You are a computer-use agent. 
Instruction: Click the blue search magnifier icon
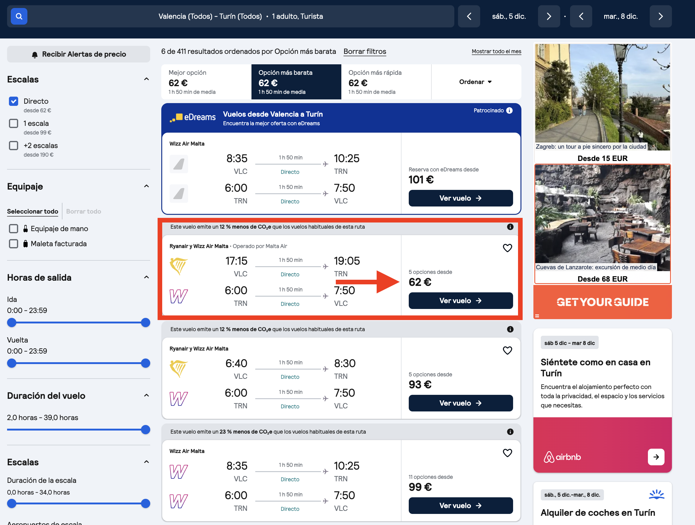(19, 16)
